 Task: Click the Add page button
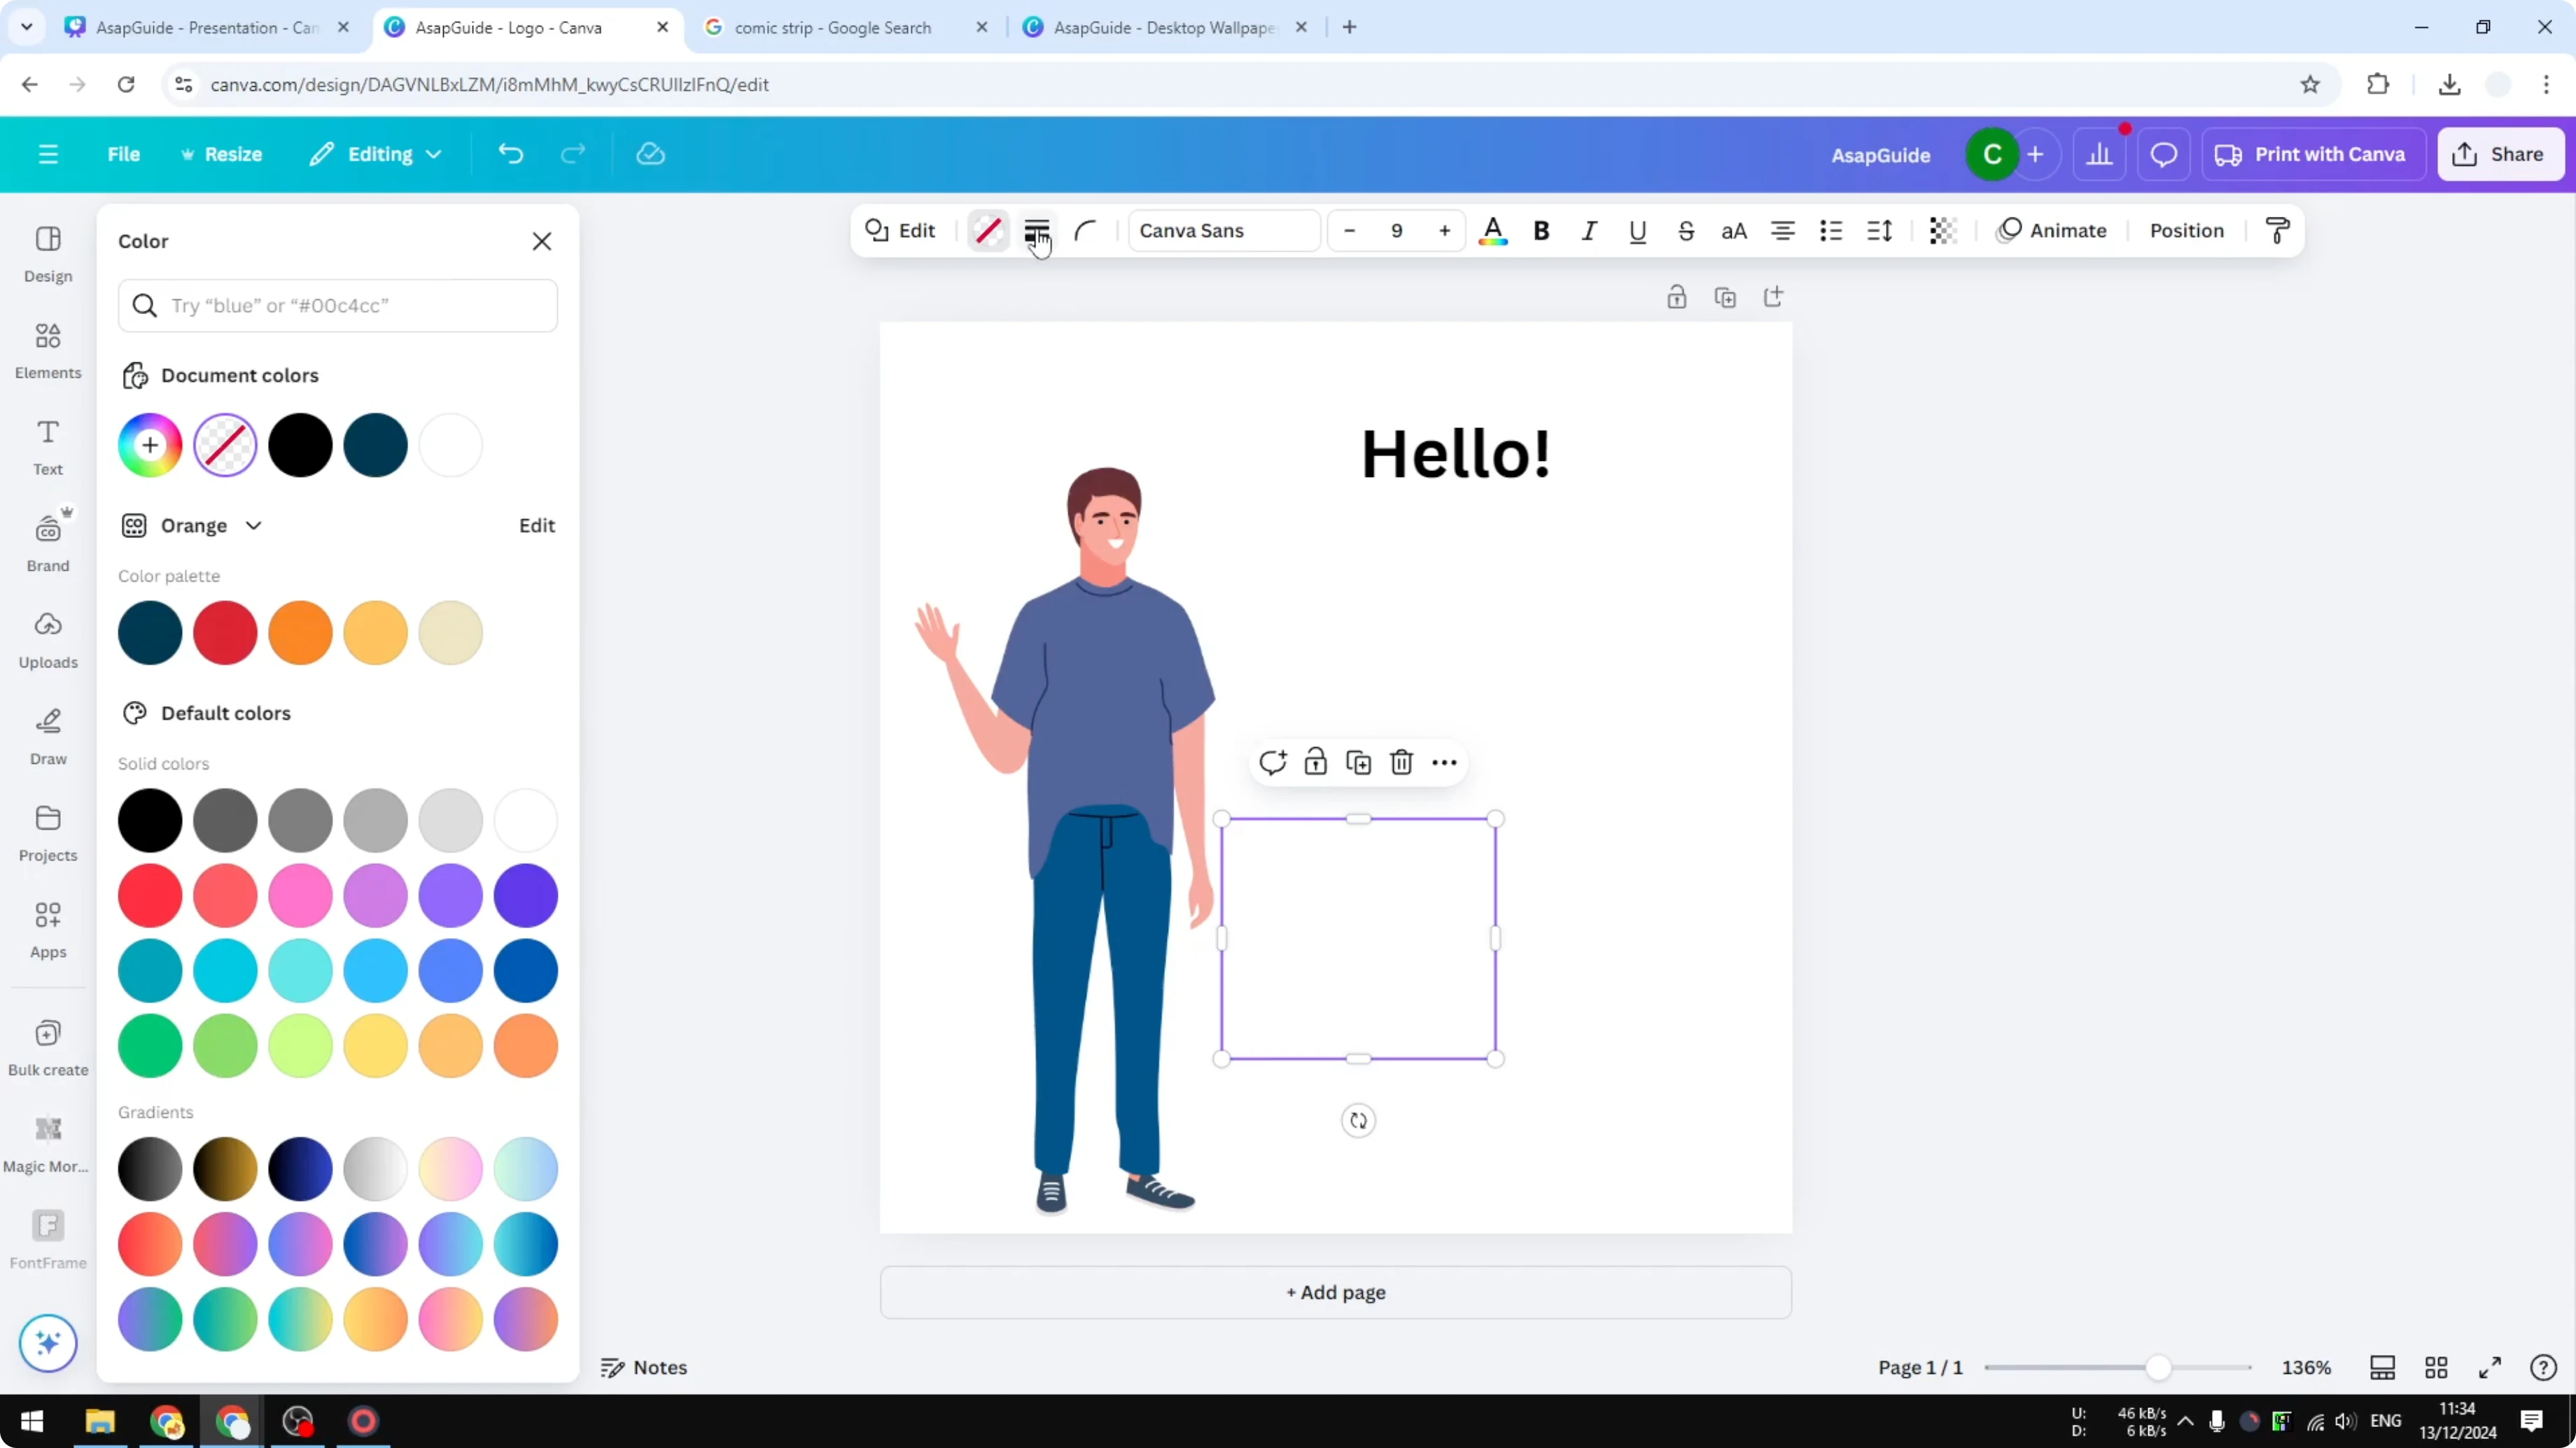1335,1292
